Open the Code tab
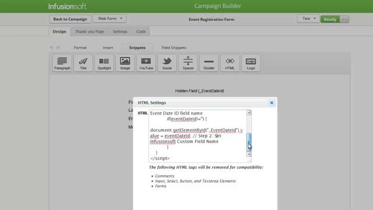The height and width of the screenshot is (210, 373). (141, 32)
